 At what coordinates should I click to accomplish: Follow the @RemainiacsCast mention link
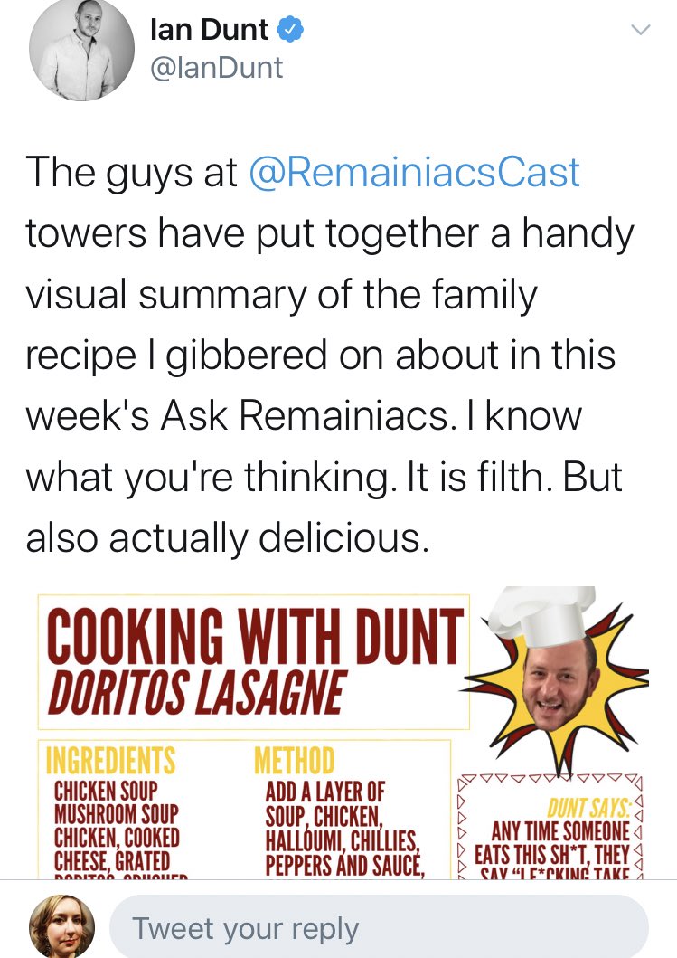(414, 172)
